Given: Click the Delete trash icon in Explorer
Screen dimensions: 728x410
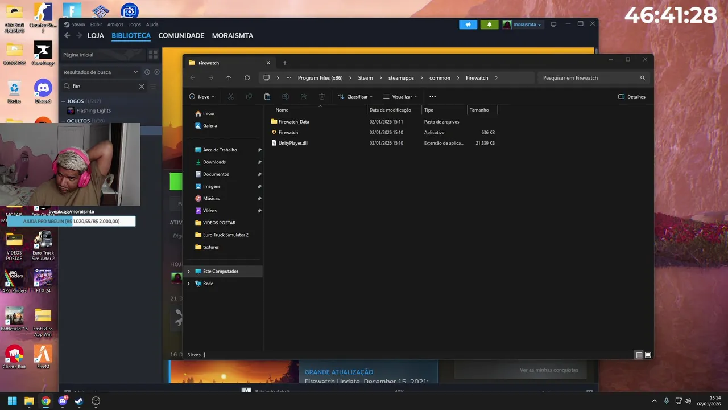Looking at the screenshot, I should point(321,97).
